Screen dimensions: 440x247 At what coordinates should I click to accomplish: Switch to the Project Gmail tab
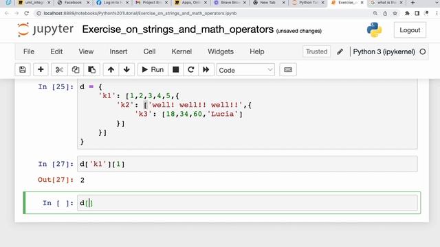[151, 3]
